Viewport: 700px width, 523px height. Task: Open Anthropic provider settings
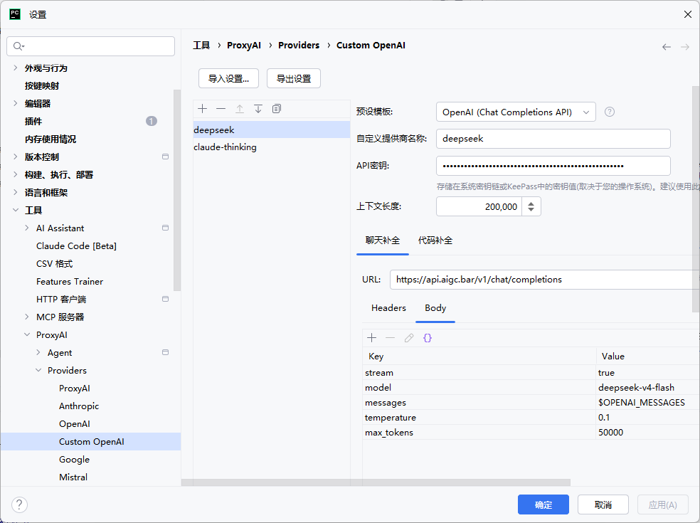pos(79,406)
